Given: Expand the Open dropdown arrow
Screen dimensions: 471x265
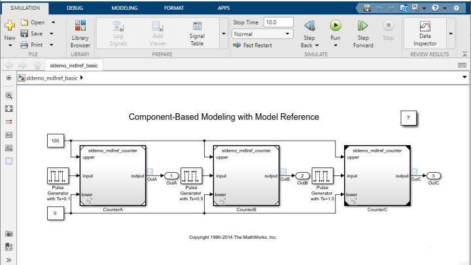Looking at the screenshot, I should (53, 22).
